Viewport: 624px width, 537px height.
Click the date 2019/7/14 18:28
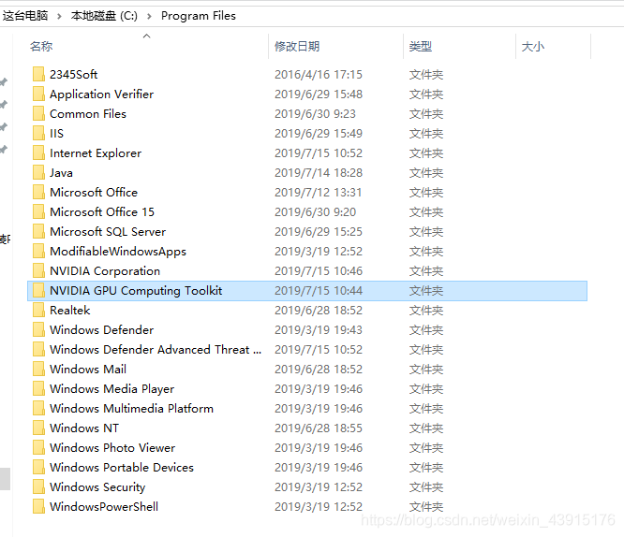(319, 172)
